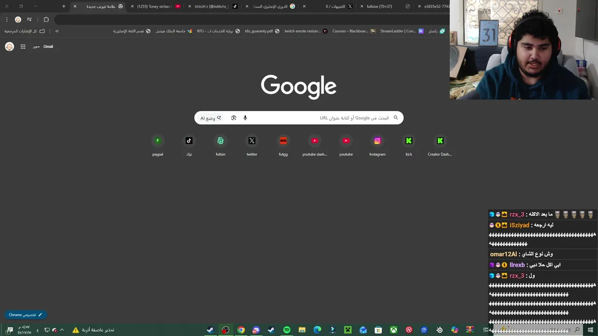Open the قسم اللغة الإنجليزية bookmark

[132, 31]
